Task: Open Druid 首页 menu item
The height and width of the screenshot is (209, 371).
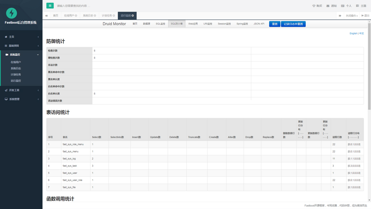Action: coord(135,24)
